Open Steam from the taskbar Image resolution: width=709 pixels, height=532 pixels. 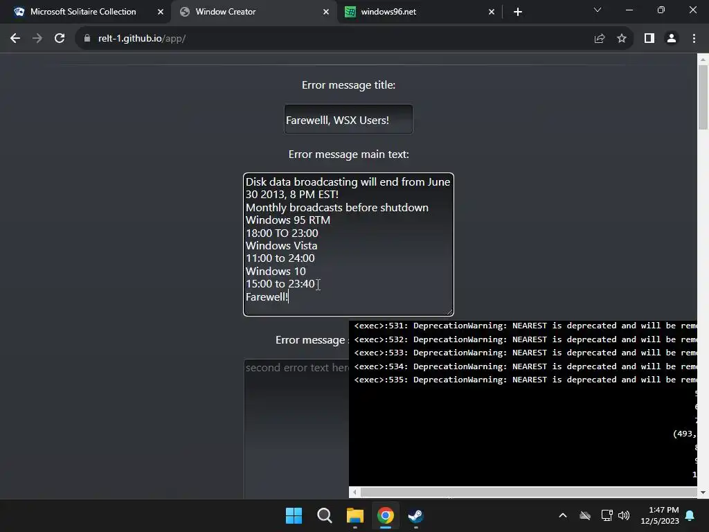point(415,515)
